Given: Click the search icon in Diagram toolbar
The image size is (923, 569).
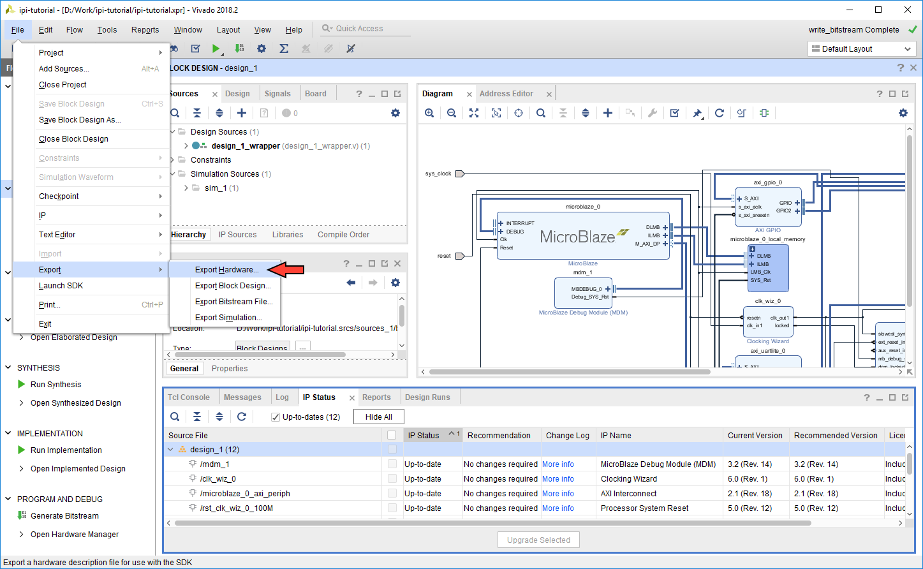Looking at the screenshot, I should coord(541,113).
